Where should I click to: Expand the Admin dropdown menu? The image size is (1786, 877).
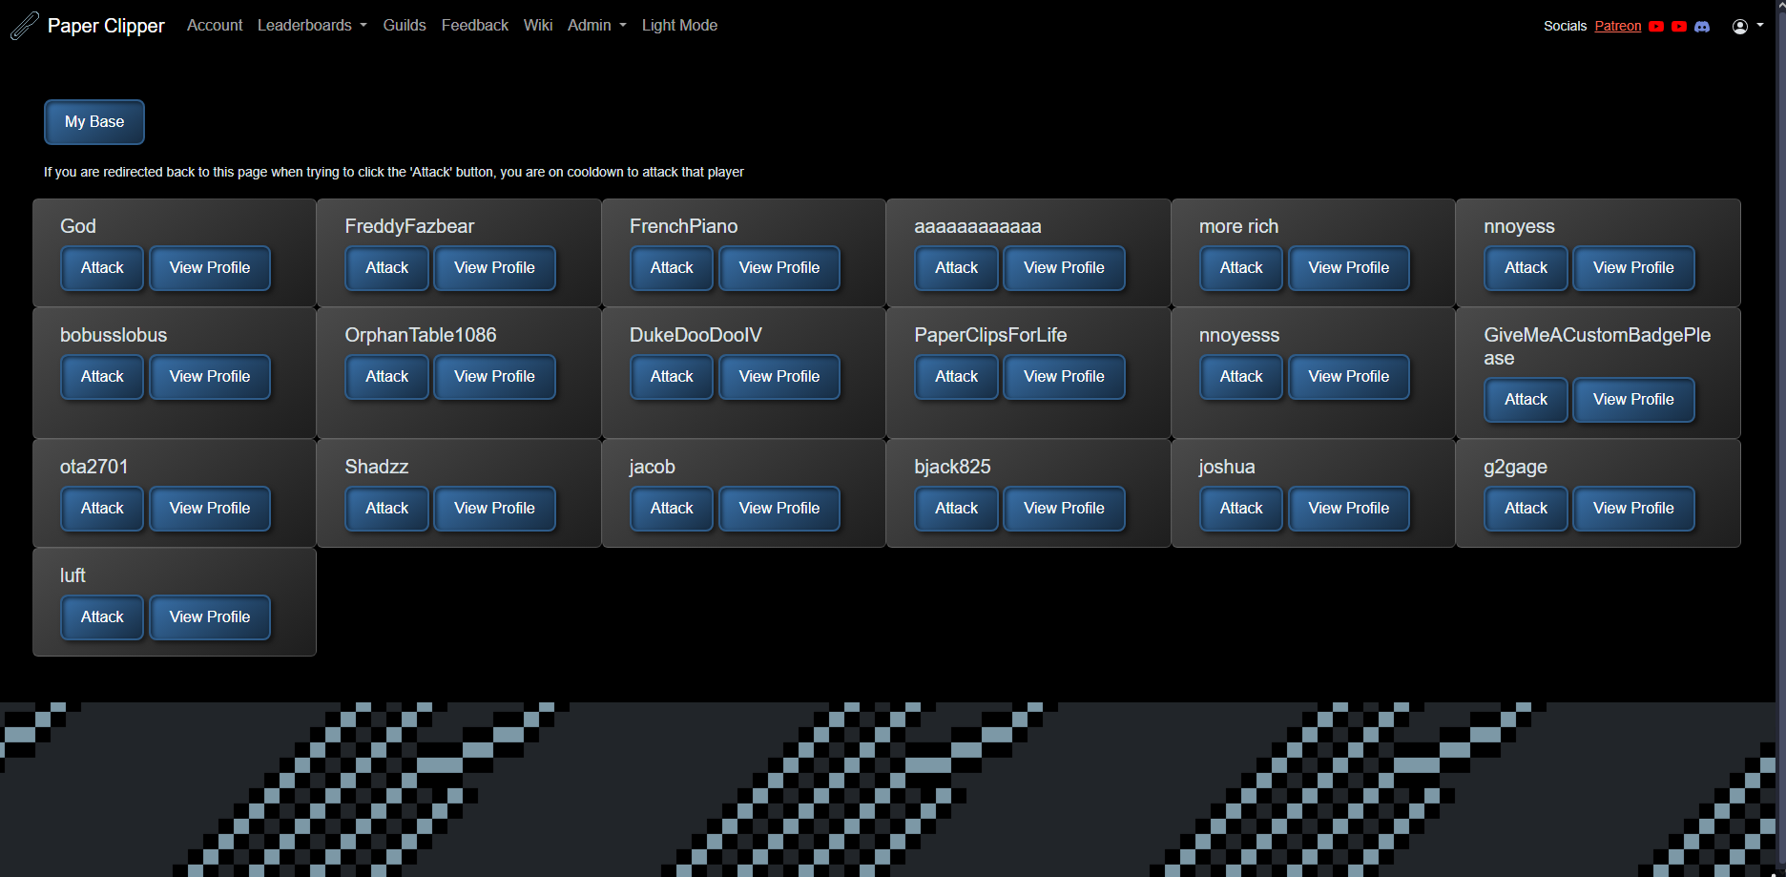tap(597, 25)
